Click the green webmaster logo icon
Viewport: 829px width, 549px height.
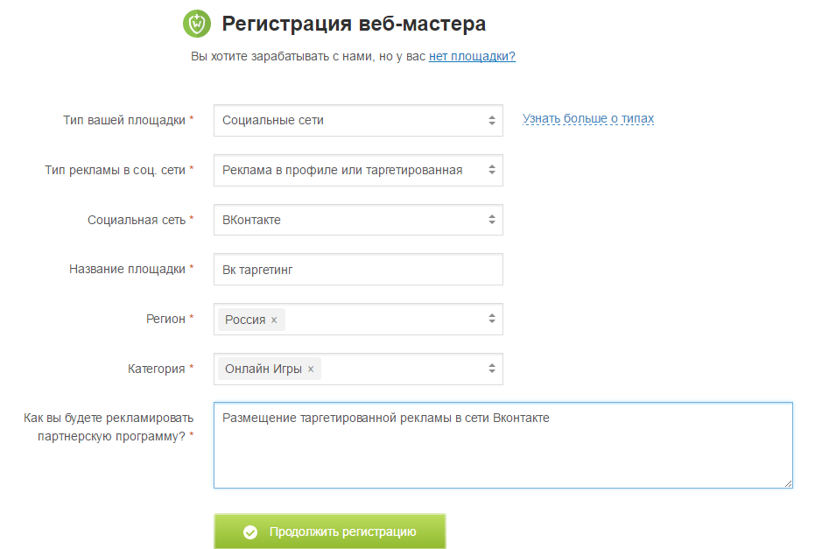tap(197, 24)
